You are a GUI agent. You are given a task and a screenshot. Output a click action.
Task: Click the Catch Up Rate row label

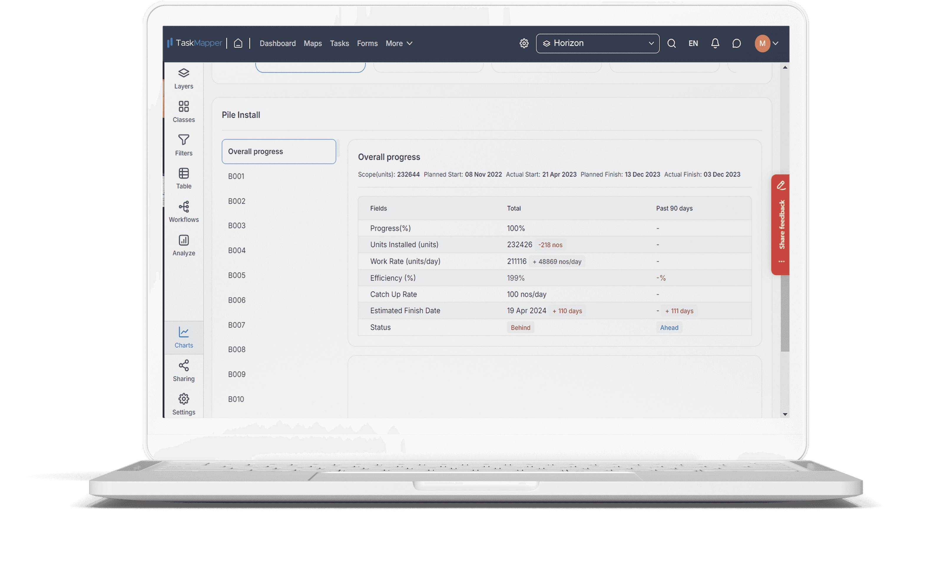pyautogui.click(x=393, y=294)
